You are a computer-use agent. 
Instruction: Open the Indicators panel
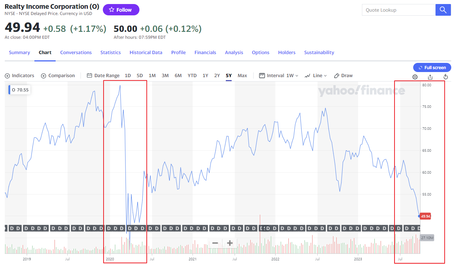(19, 75)
